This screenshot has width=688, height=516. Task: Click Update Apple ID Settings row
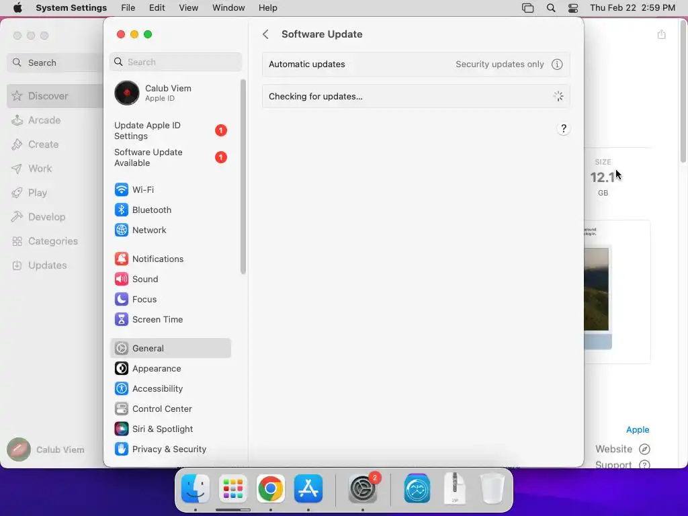pyautogui.click(x=170, y=131)
